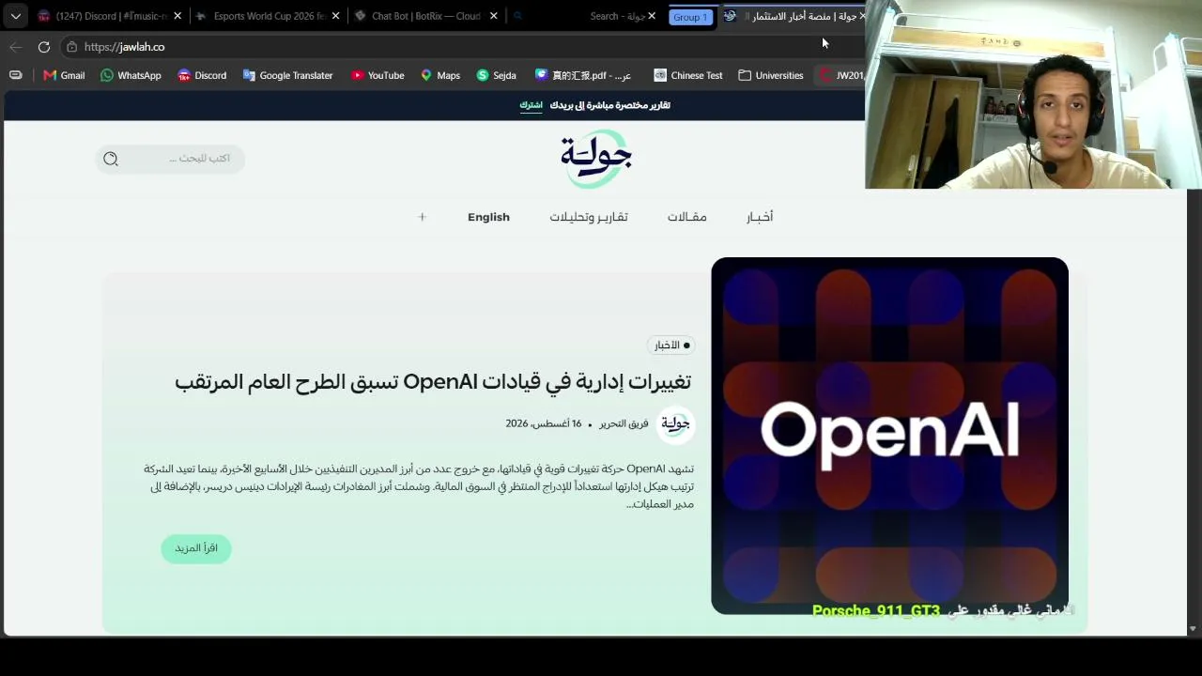1202x676 pixels.
Task: Open the tab search dropdown arrow
Action: (16, 16)
